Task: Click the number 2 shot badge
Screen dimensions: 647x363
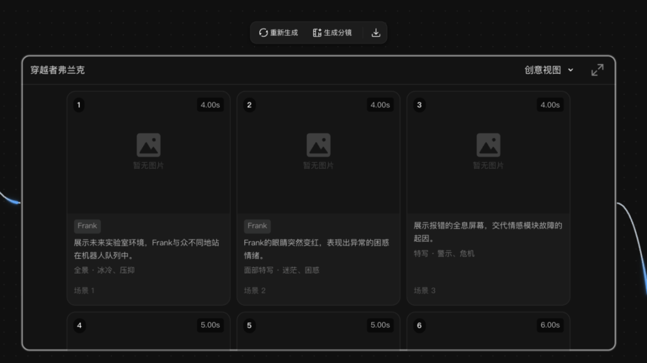Action: pos(249,105)
